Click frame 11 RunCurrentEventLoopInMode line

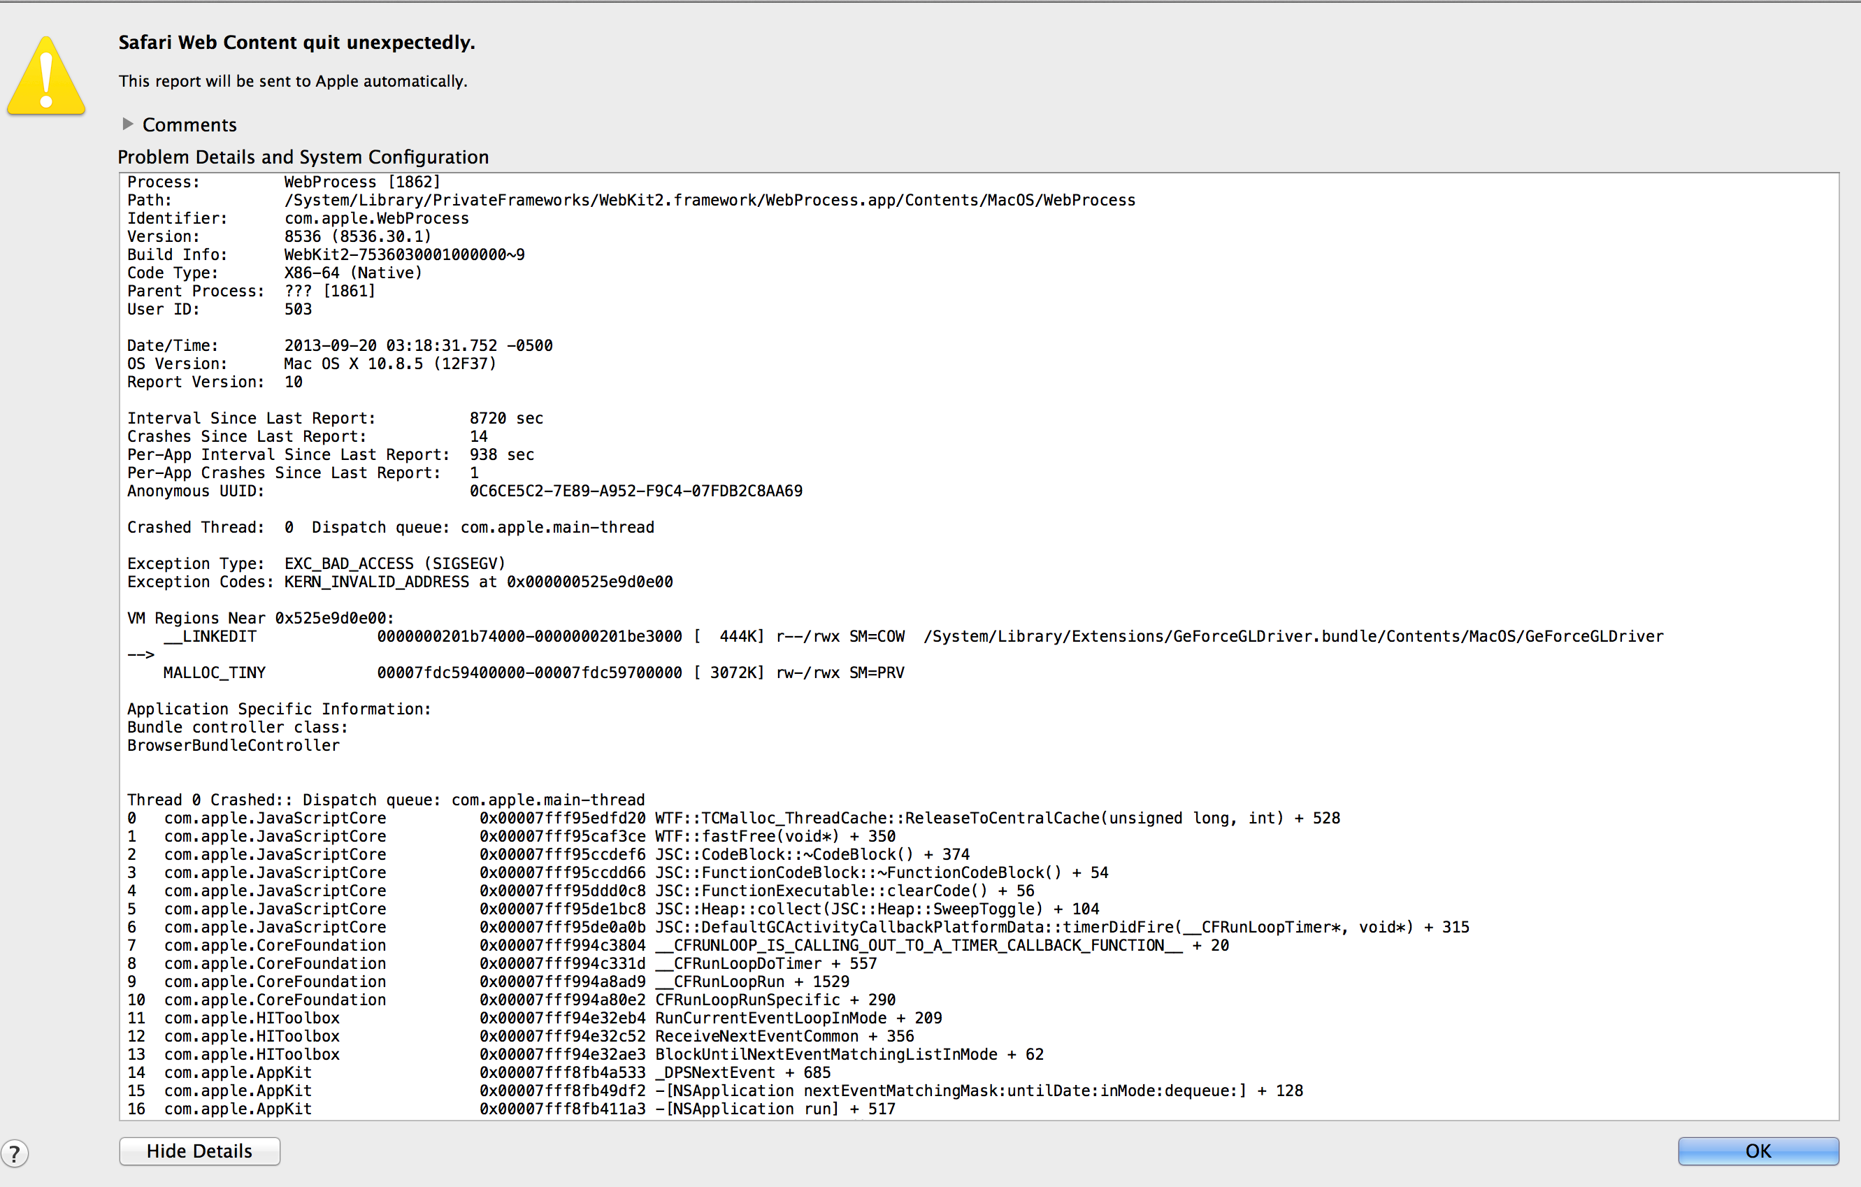(x=535, y=1018)
